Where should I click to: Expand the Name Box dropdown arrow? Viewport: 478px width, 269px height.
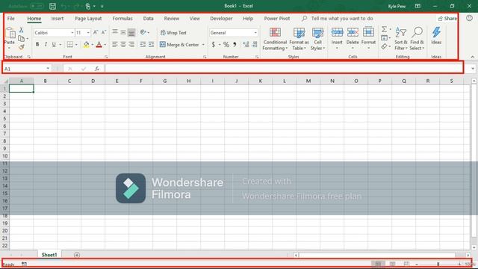48,68
